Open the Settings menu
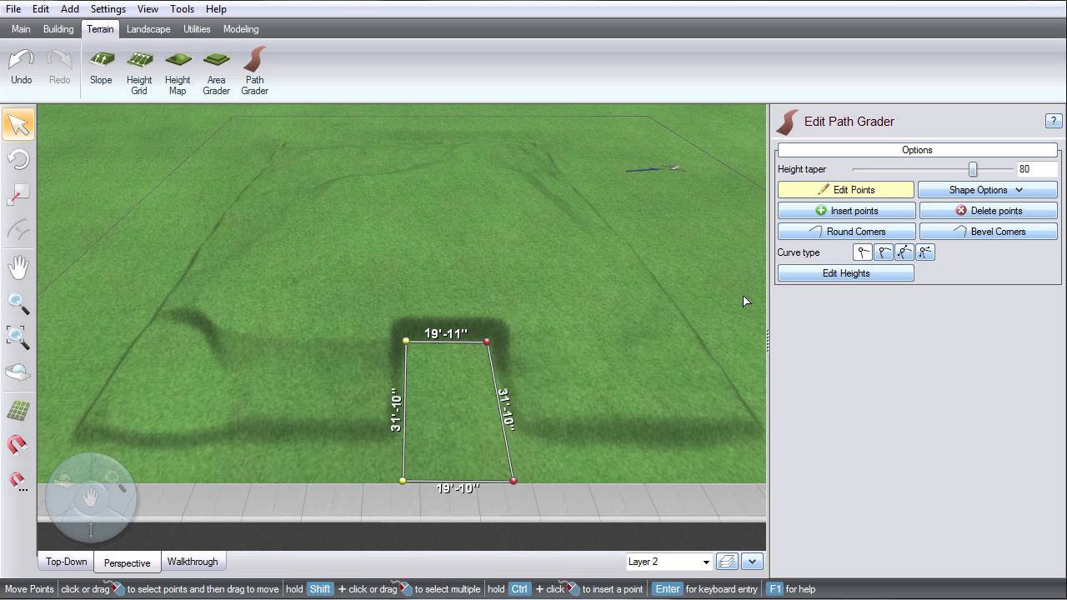 click(108, 9)
